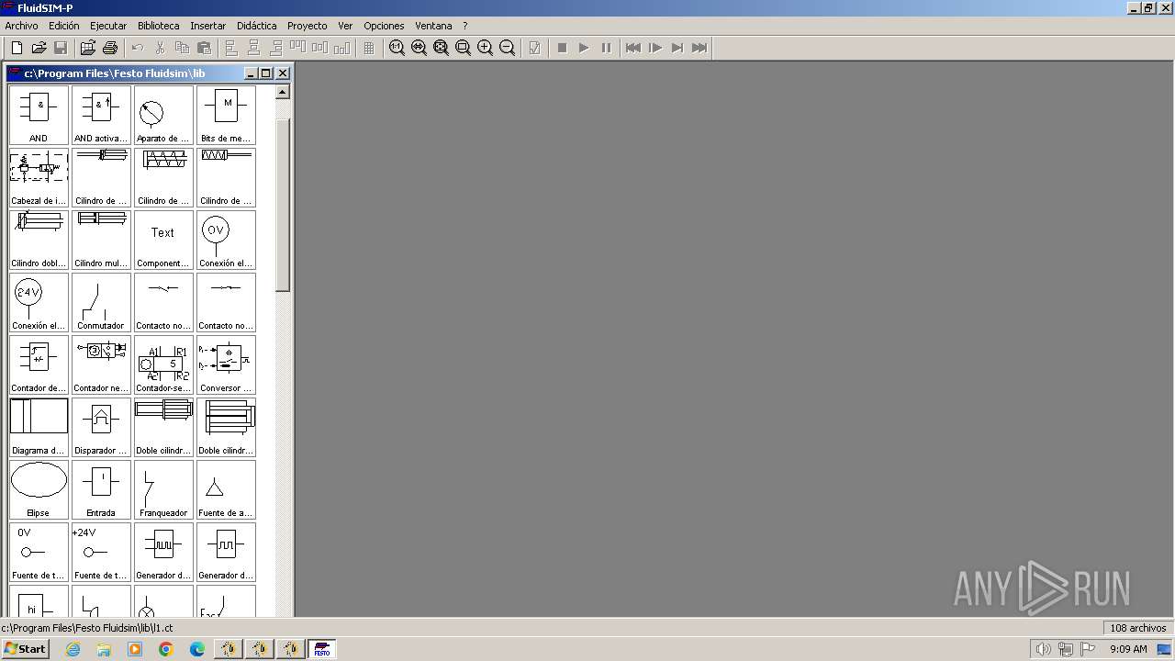The width and height of the screenshot is (1175, 661).
Task: Open Google Chrome from the taskbar
Action: click(166, 649)
